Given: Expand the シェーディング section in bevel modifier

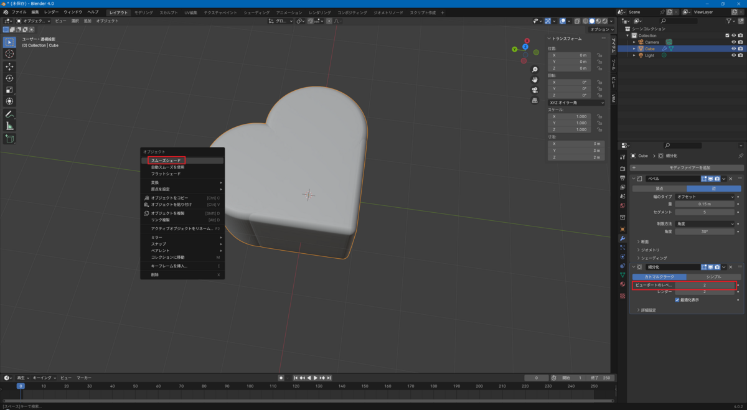Looking at the screenshot, I should (652, 258).
